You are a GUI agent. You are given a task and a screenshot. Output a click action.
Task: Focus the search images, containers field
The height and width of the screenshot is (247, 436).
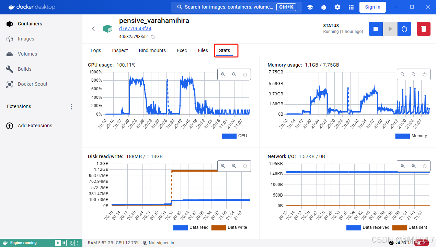pos(236,7)
